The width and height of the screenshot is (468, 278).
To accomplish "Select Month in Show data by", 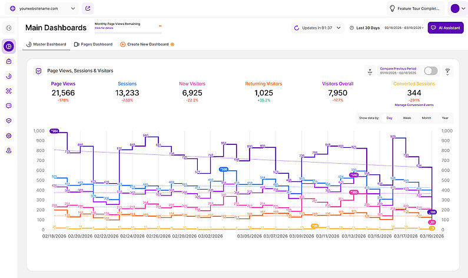I will [x=426, y=118].
